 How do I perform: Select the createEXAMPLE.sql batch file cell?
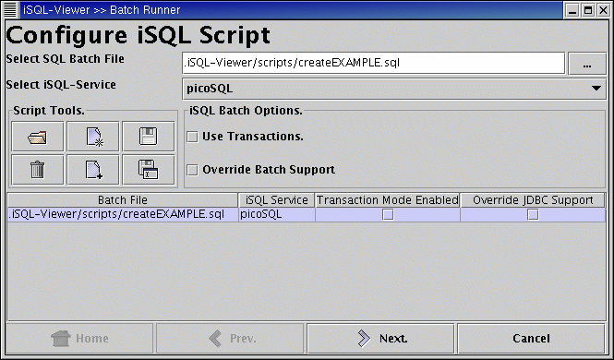point(123,214)
